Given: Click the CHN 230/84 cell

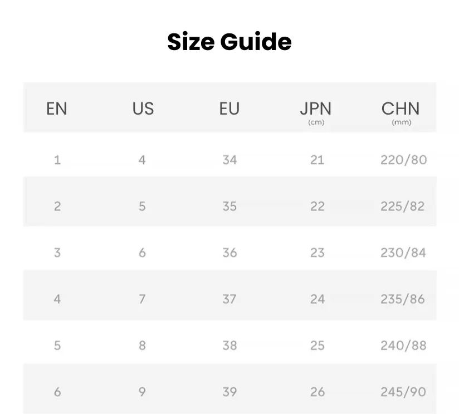Looking at the screenshot, I should pos(403,253).
